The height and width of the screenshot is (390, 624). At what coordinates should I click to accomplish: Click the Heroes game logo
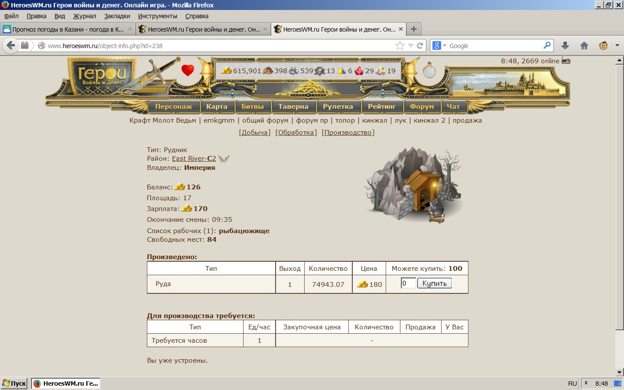pyautogui.click(x=102, y=77)
